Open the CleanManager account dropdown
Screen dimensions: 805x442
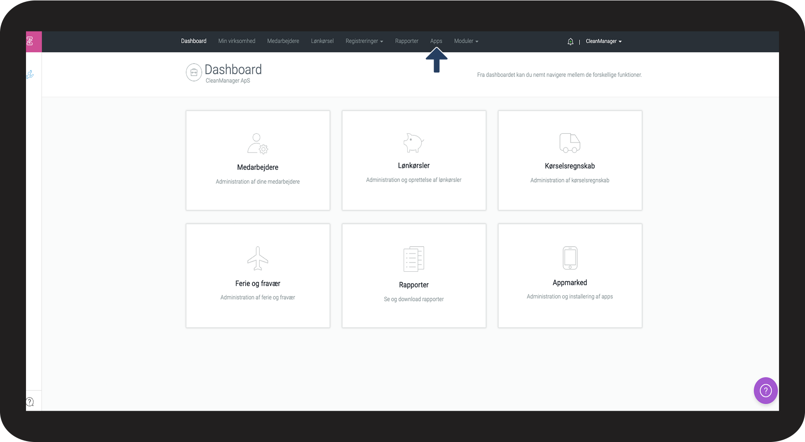pyautogui.click(x=604, y=41)
